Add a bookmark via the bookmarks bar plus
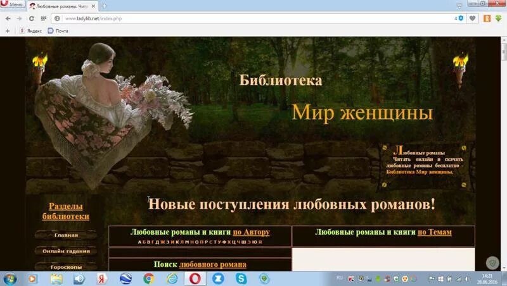507x286 pixels. coord(8,31)
